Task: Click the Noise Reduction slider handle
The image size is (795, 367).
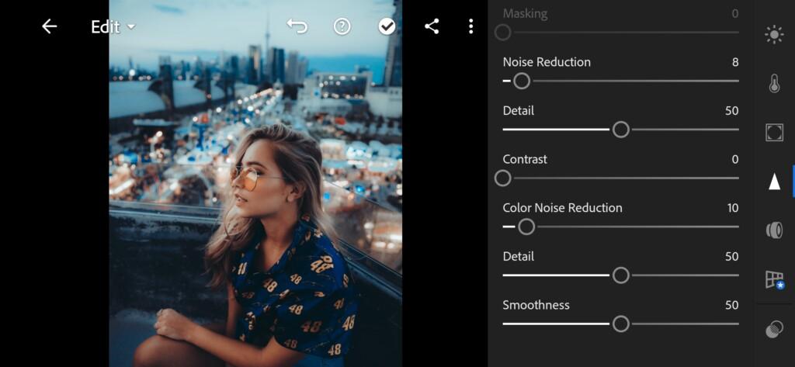Action: click(522, 81)
